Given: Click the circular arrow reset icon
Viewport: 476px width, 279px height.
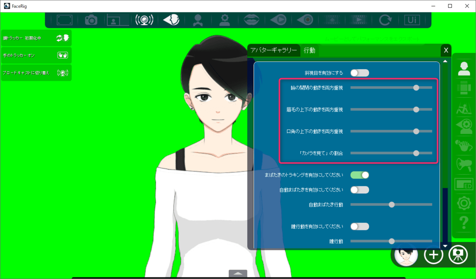Looking at the screenshot, I should click(x=385, y=20).
